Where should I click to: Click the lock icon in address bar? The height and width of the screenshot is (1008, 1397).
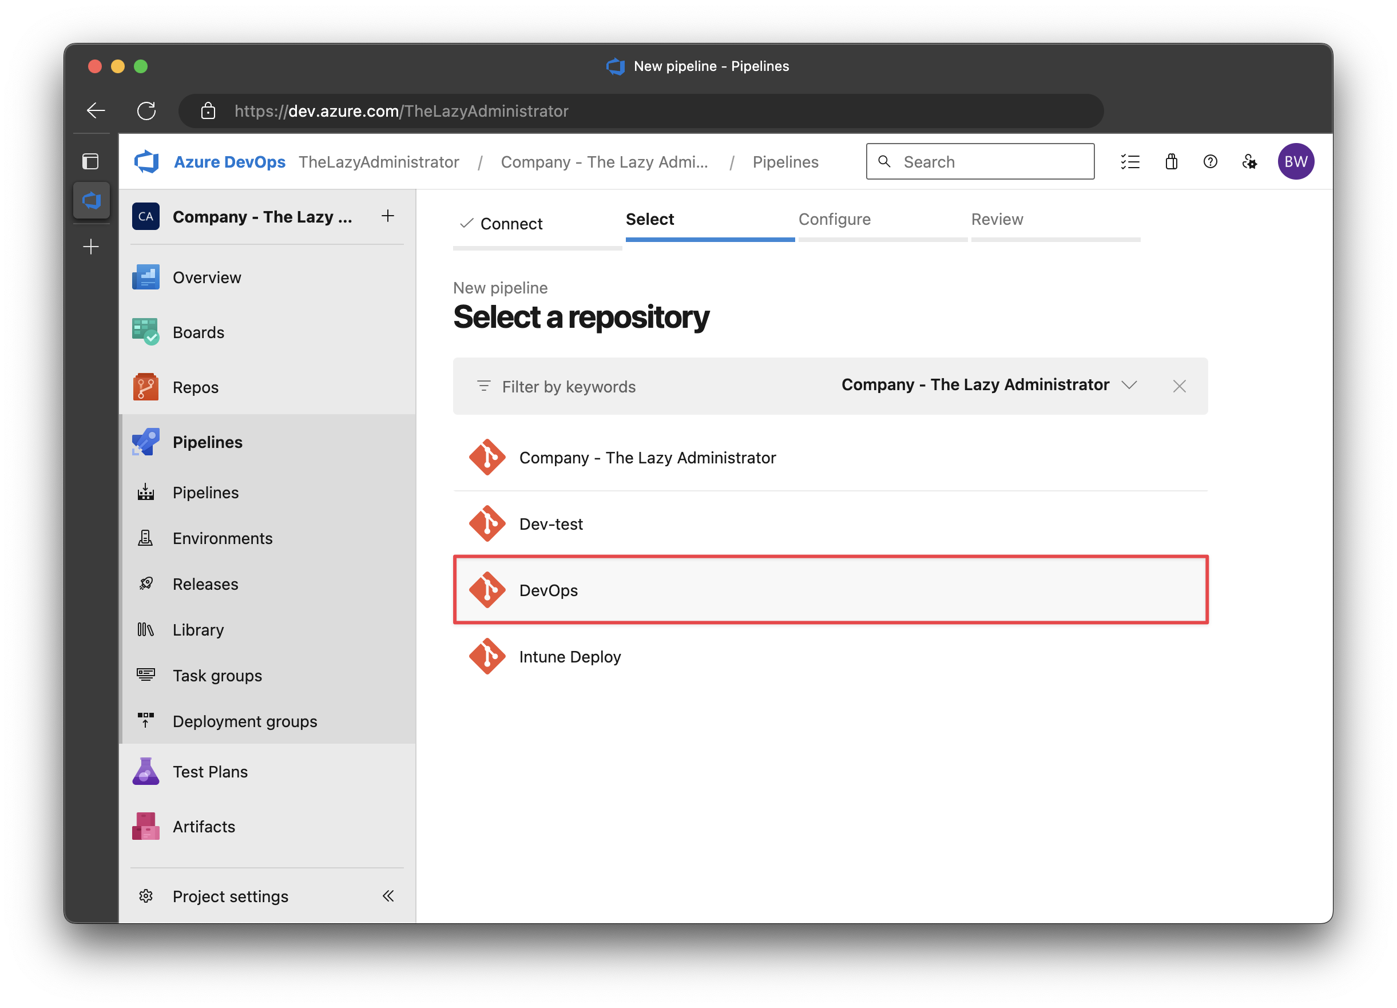[208, 111]
